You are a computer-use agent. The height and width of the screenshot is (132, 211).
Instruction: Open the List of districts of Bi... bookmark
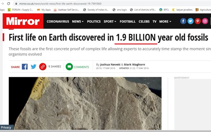coord(143,10)
